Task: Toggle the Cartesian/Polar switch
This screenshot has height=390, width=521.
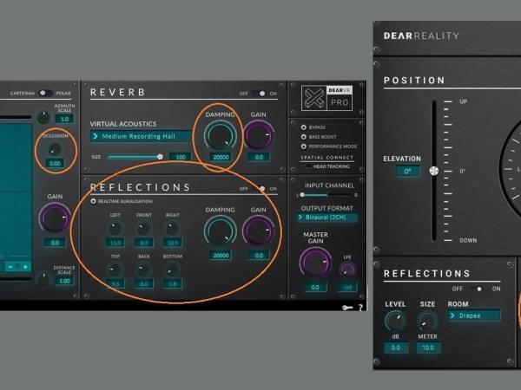Action: 45,94
